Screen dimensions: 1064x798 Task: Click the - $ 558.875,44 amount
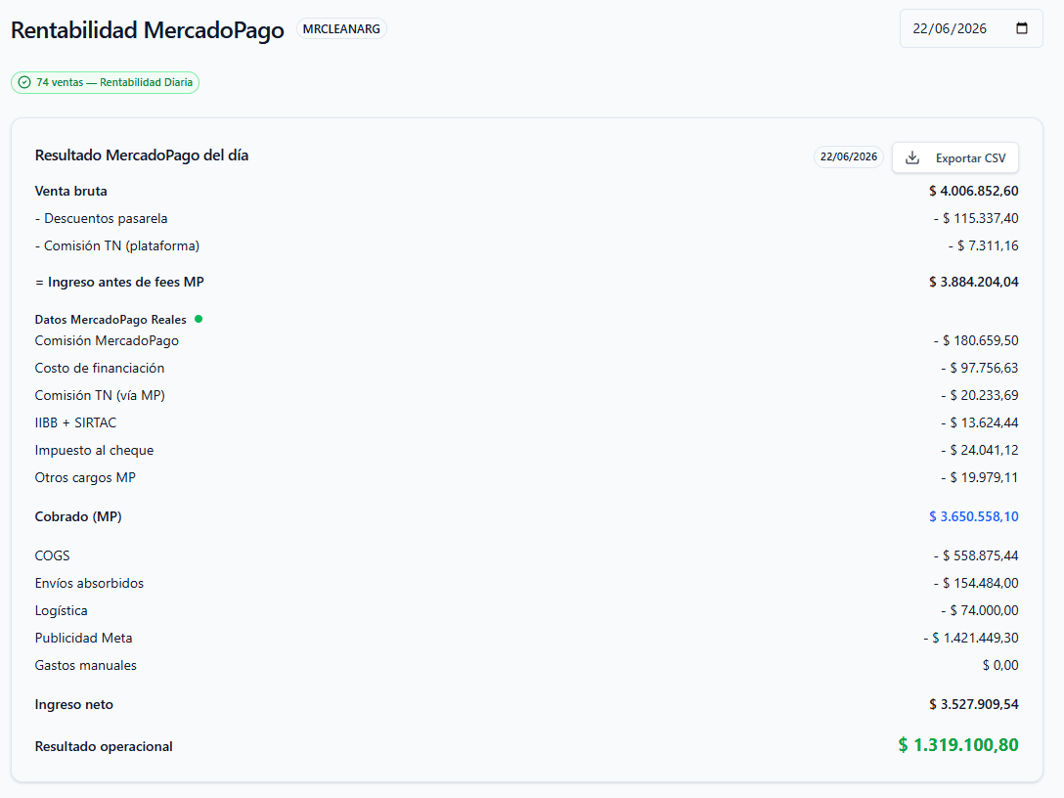976,555
